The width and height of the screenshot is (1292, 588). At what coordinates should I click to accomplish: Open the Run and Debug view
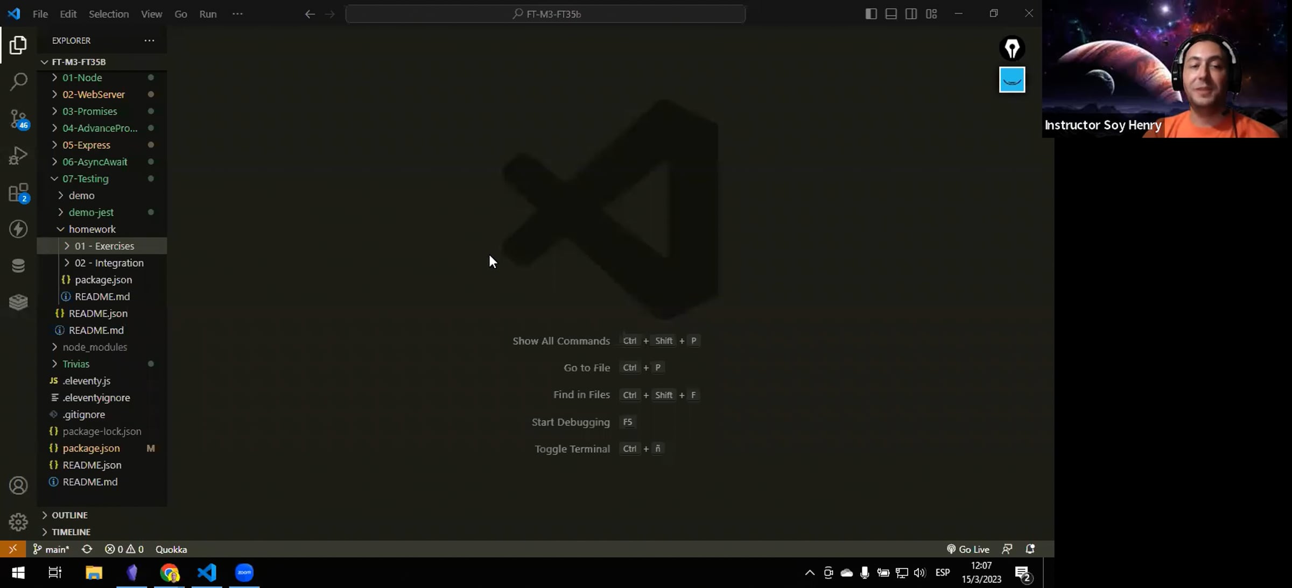tap(18, 155)
